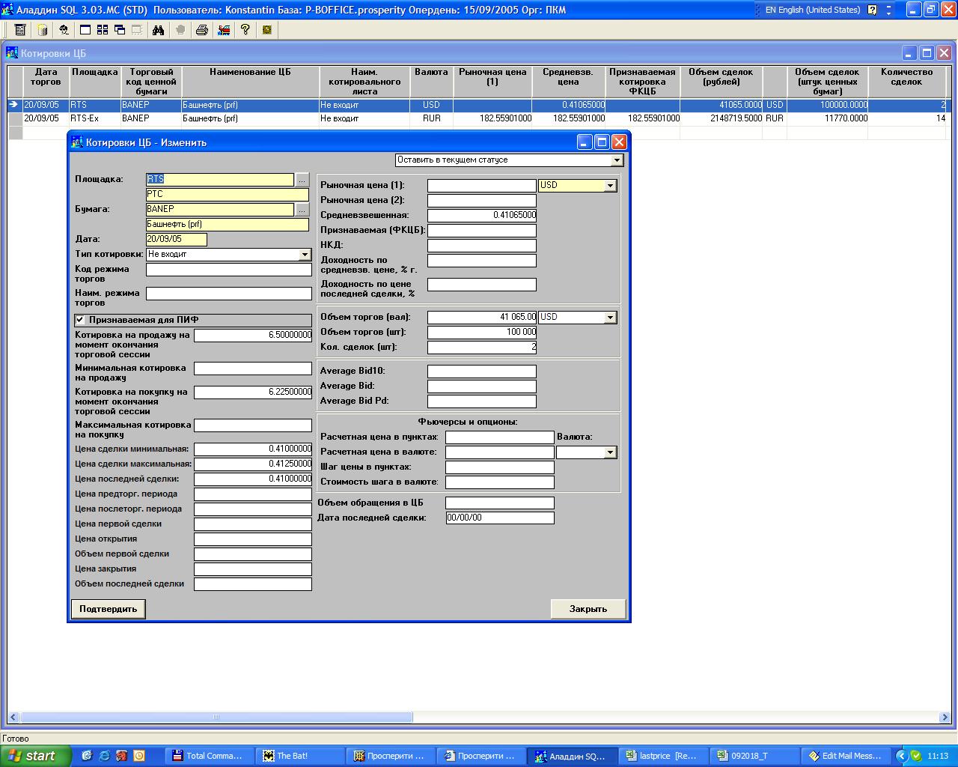Viewport: 958px width, 767px height.
Task: Click the orange quick launch icon
Action: pyautogui.click(x=139, y=756)
